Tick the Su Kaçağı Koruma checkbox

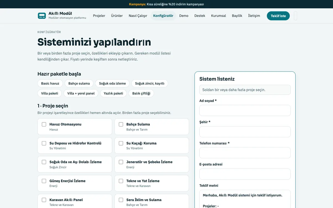pos(121,143)
